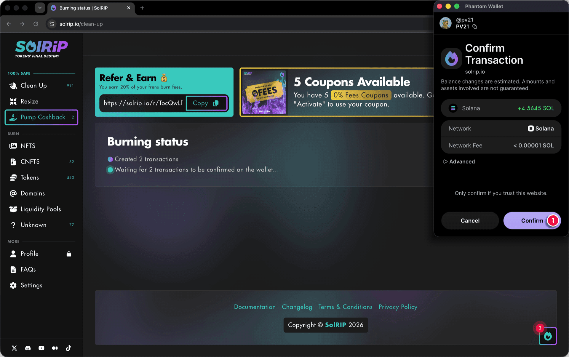Confirm the Phantom transaction

click(x=532, y=221)
